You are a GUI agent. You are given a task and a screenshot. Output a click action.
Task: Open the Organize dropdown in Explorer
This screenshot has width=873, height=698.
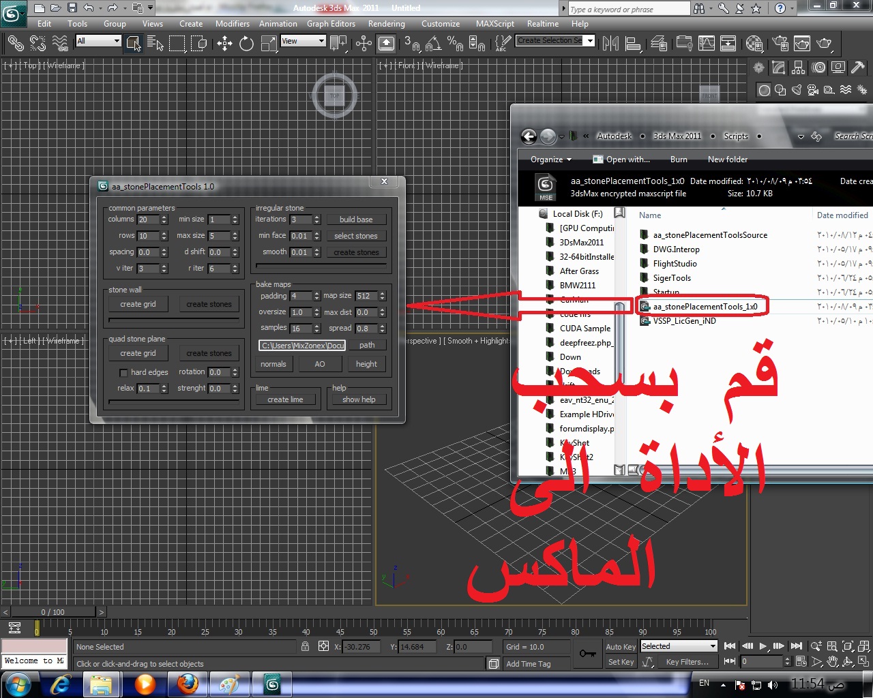[x=551, y=160]
